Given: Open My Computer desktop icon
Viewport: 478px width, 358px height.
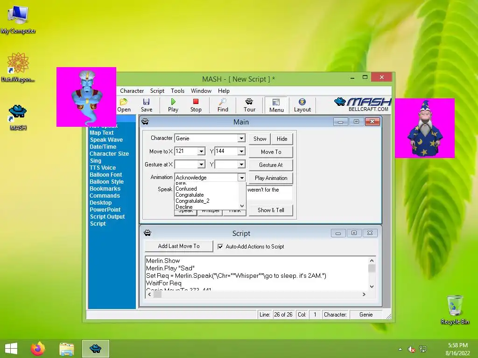Looking at the screenshot, I should click(x=18, y=19).
